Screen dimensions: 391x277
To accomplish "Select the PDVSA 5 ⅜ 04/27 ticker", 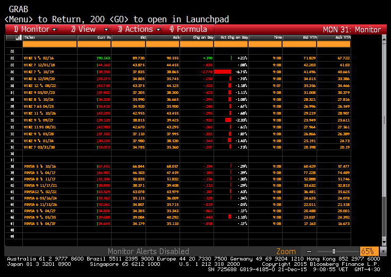I will click(x=40, y=211).
